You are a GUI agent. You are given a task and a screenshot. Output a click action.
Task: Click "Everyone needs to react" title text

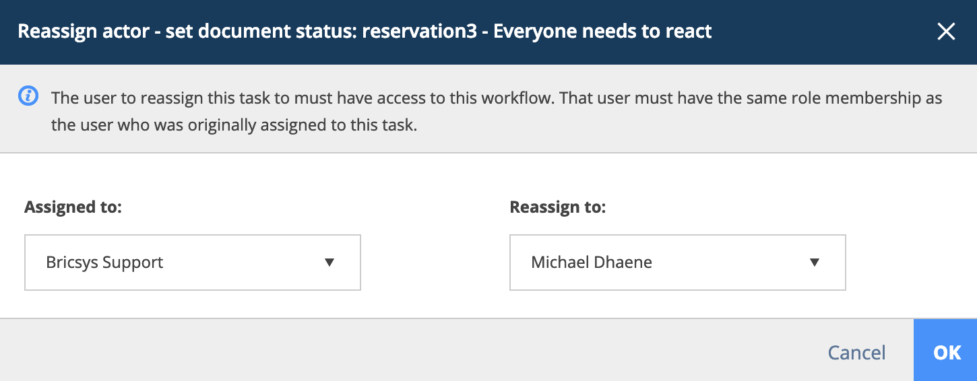pos(603,32)
